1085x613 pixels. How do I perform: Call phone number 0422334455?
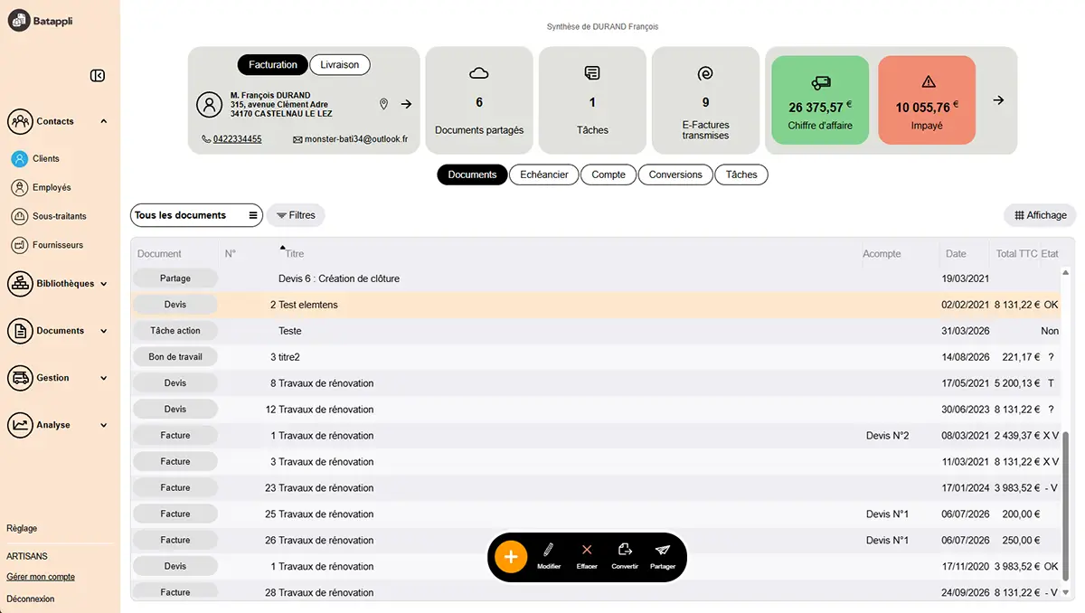pyautogui.click(x=237, y=139)
